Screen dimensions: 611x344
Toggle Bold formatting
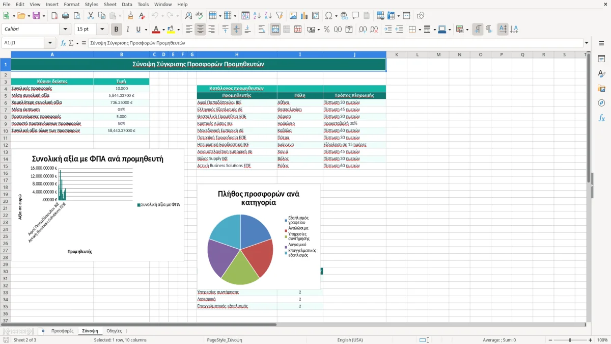[117, 30]
